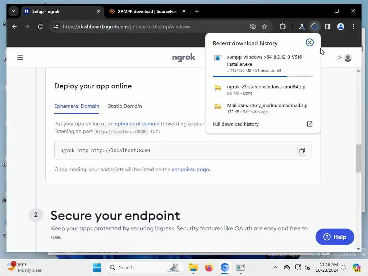Image resolution: width=368 pixels, height=276 pixels.
Task: Open the tab search dropdown arrow
Action: tap(14, 11)
